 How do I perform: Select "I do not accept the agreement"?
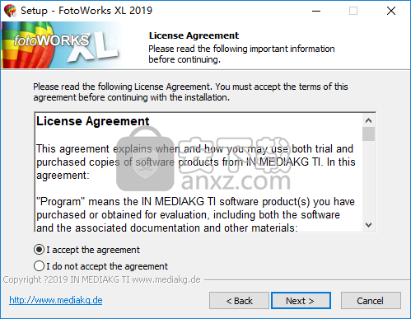pyautogui.click(x=100, y=266)
